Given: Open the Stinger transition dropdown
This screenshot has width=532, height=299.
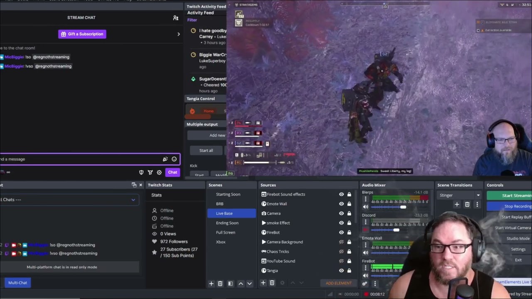Looking at the screenshot, I should point(460,195).
